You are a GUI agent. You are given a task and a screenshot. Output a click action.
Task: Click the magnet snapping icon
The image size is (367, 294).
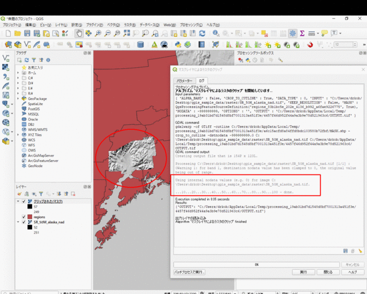pos(310,44)
